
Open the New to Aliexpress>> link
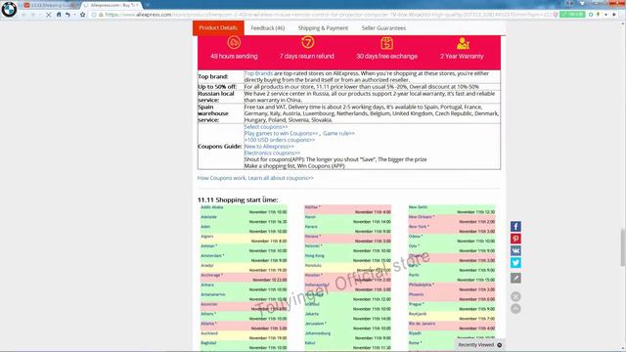pos(269,147)
